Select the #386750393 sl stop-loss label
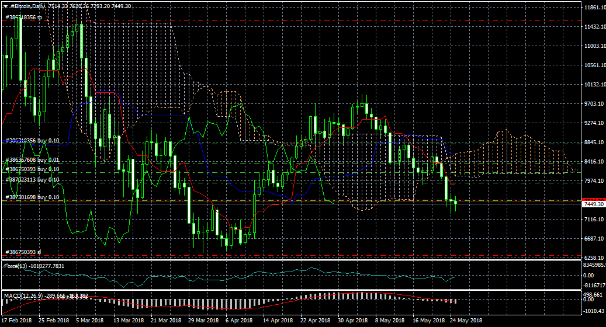 coord(24,252)
